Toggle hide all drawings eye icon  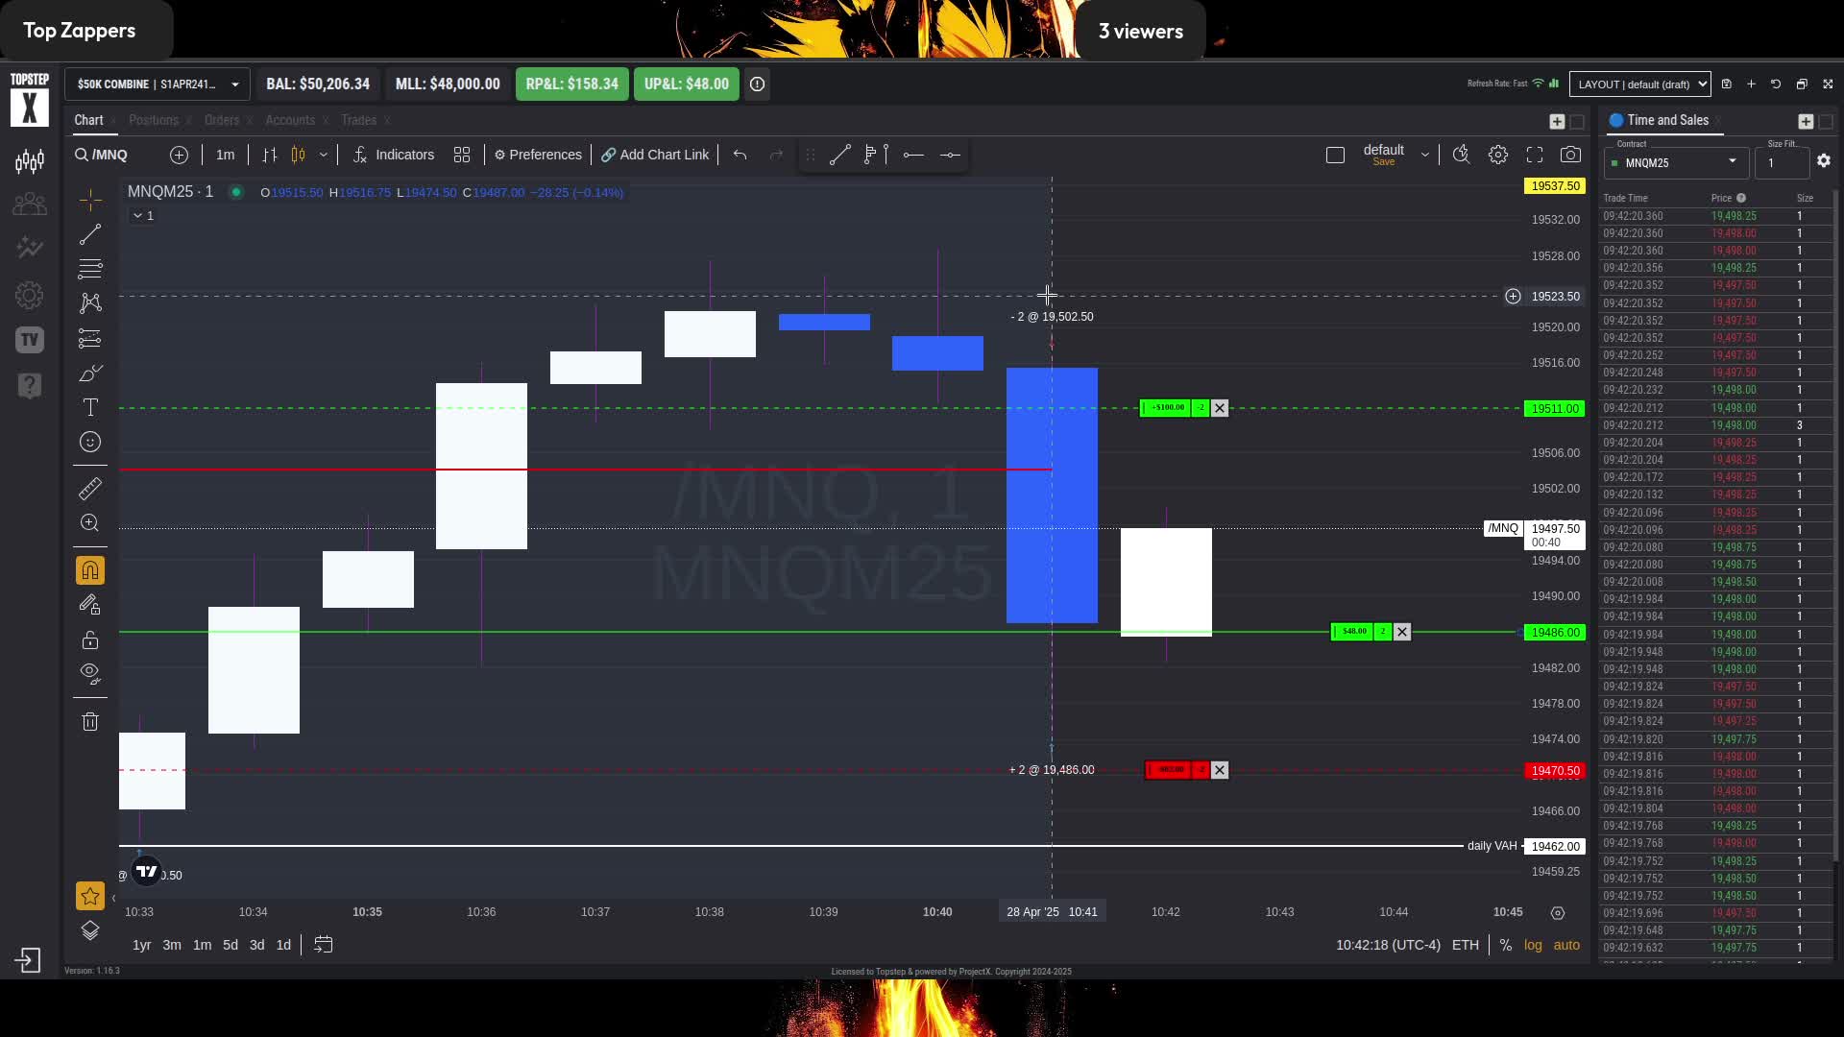tap(90, 672)
